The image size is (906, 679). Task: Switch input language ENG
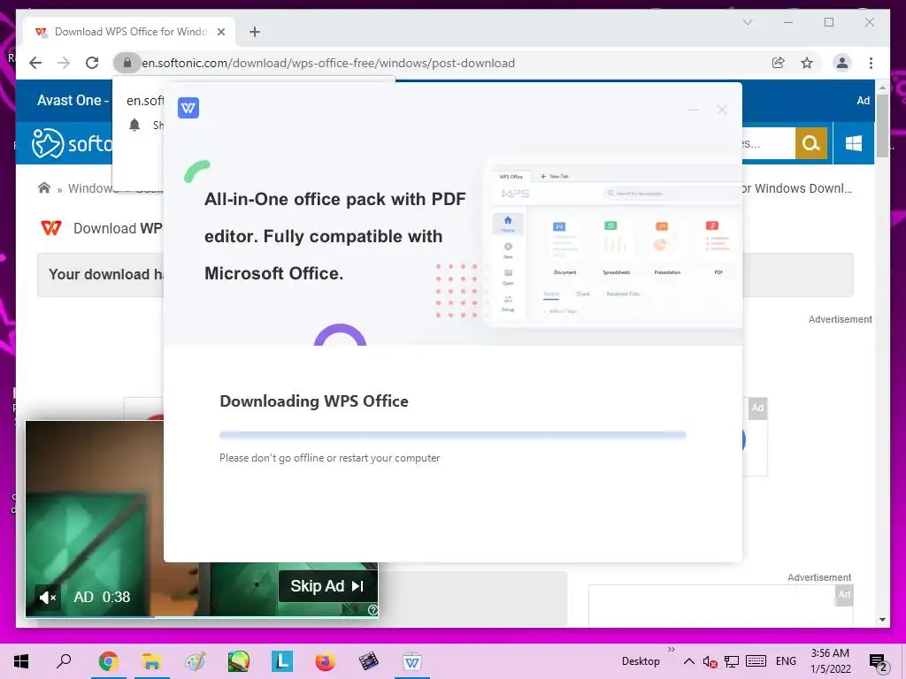[x=786, y=661]
